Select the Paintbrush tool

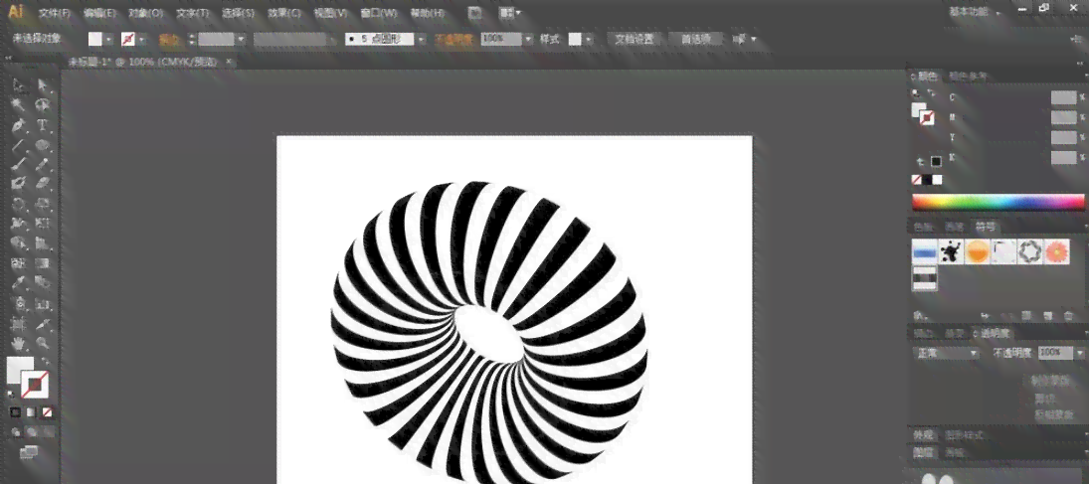click(x=19, y=165)
